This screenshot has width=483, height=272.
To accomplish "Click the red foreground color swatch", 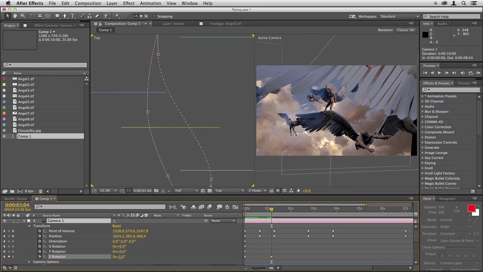I will click(471, 209).
